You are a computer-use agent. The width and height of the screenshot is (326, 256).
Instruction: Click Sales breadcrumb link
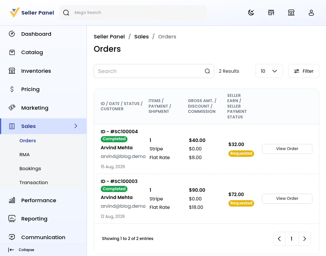[141, 37]
